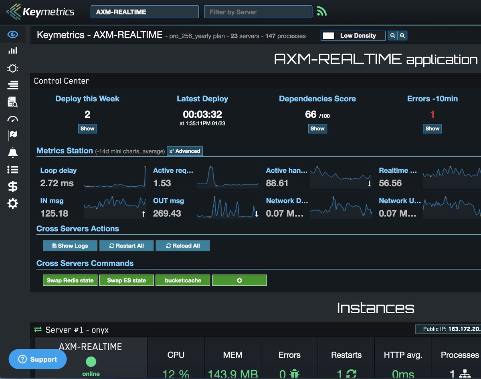Open the flag sidebar icon
The width and height of the screenshot is (481, 379).
(13, 135)
